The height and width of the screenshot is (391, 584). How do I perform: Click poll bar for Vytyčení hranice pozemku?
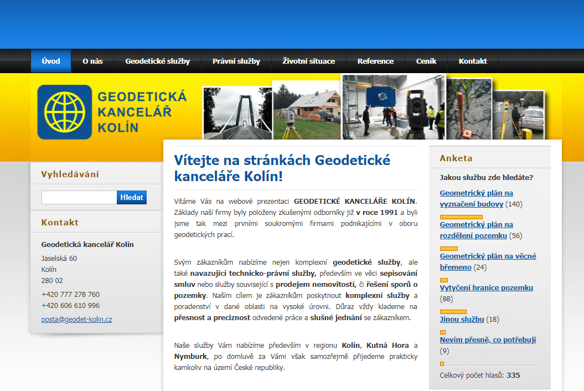453,312
